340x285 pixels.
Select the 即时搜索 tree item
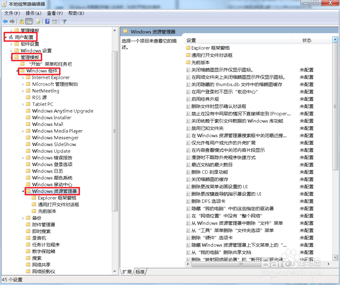tap(41, 231)
